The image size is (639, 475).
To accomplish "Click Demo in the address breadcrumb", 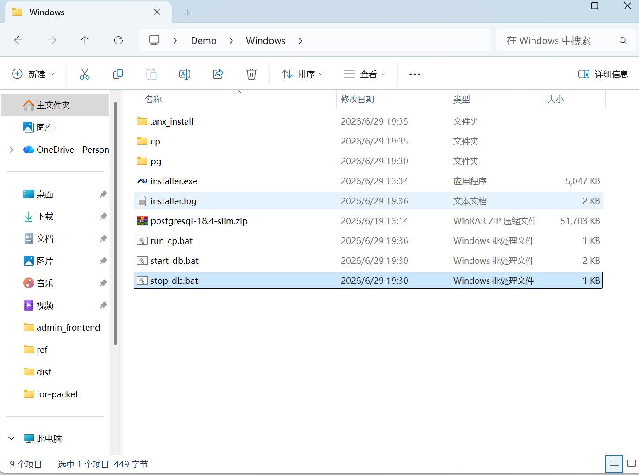I will pos(204,41).
